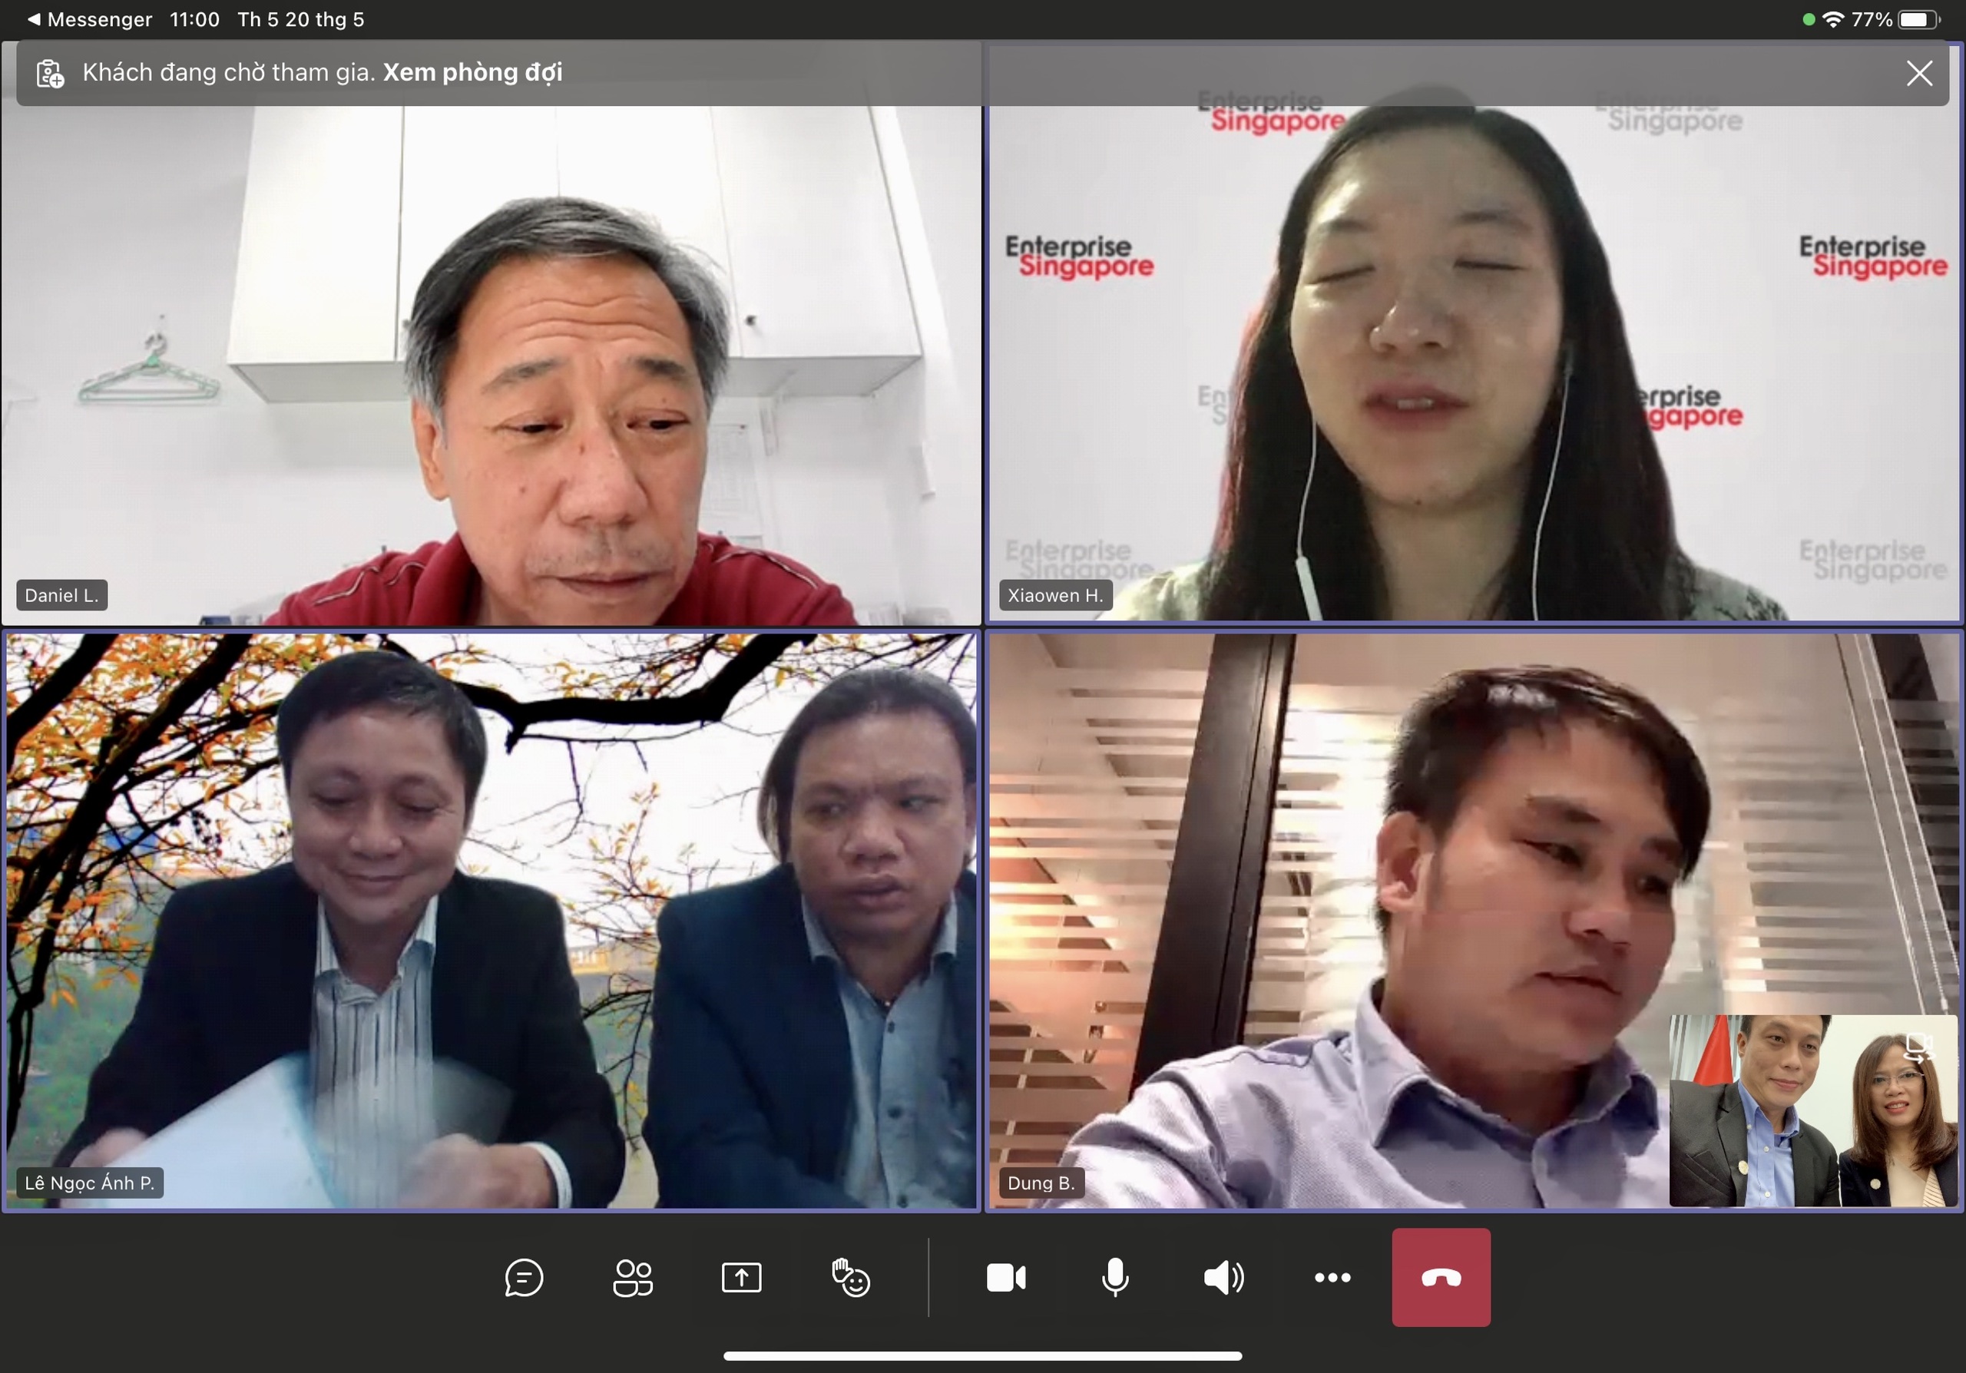Viewport: 1966px width, 1373px height.
Task: Select Lê Ngọc Ánh P. video tile
Action: 491,920
